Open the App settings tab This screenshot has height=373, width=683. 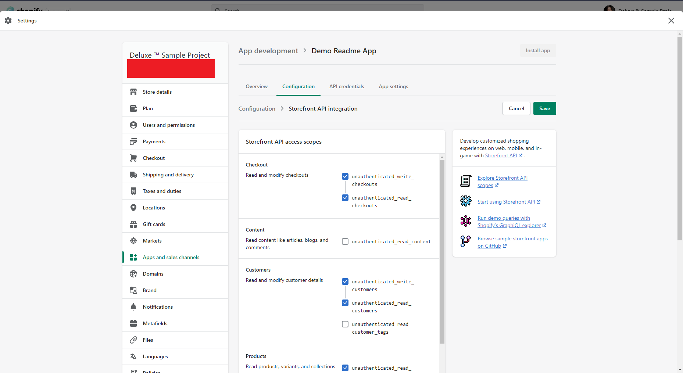(393, 86)
